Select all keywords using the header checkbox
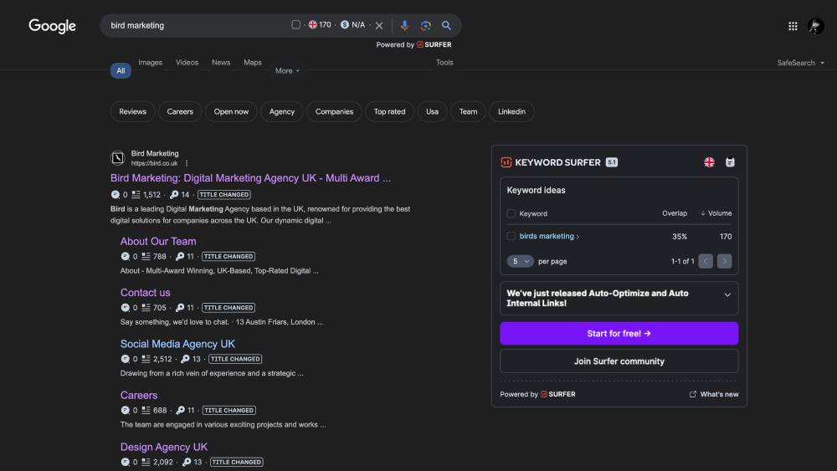This screenshot has height=471, width=837. tap(511, 213)
